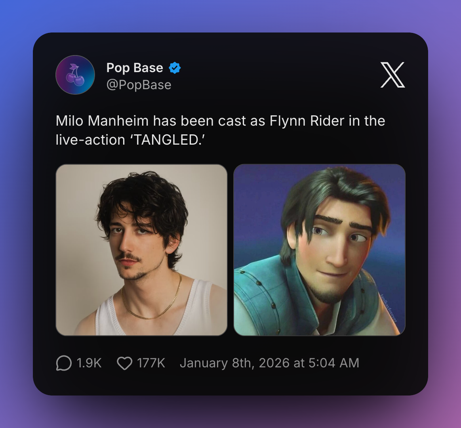Open the Milo Manheim photo thumbnail
The image size is (461, 428).
click(x=141, y=250)
